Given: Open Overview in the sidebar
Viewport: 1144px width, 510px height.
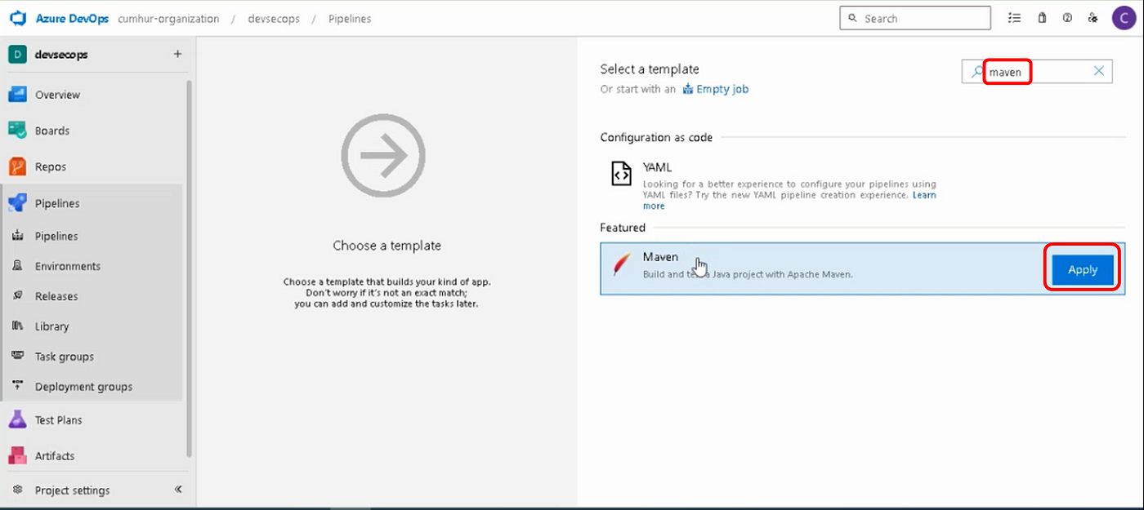Looking at the screenshot, I should [x=57, y=95].
